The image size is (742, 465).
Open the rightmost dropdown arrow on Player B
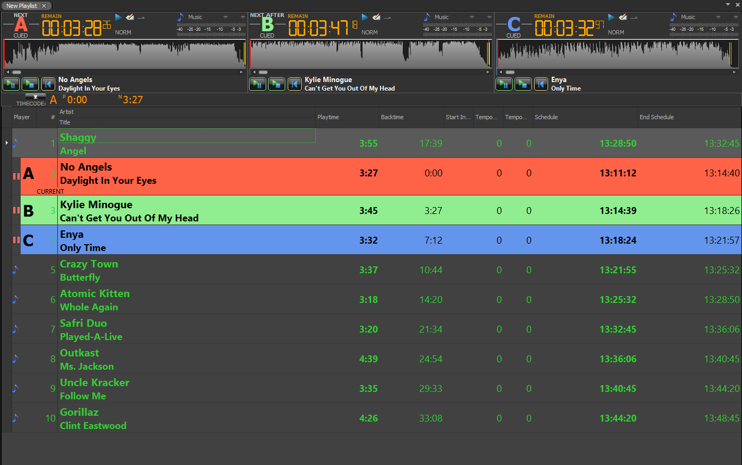pyautogui.click(x=489, y=17)
